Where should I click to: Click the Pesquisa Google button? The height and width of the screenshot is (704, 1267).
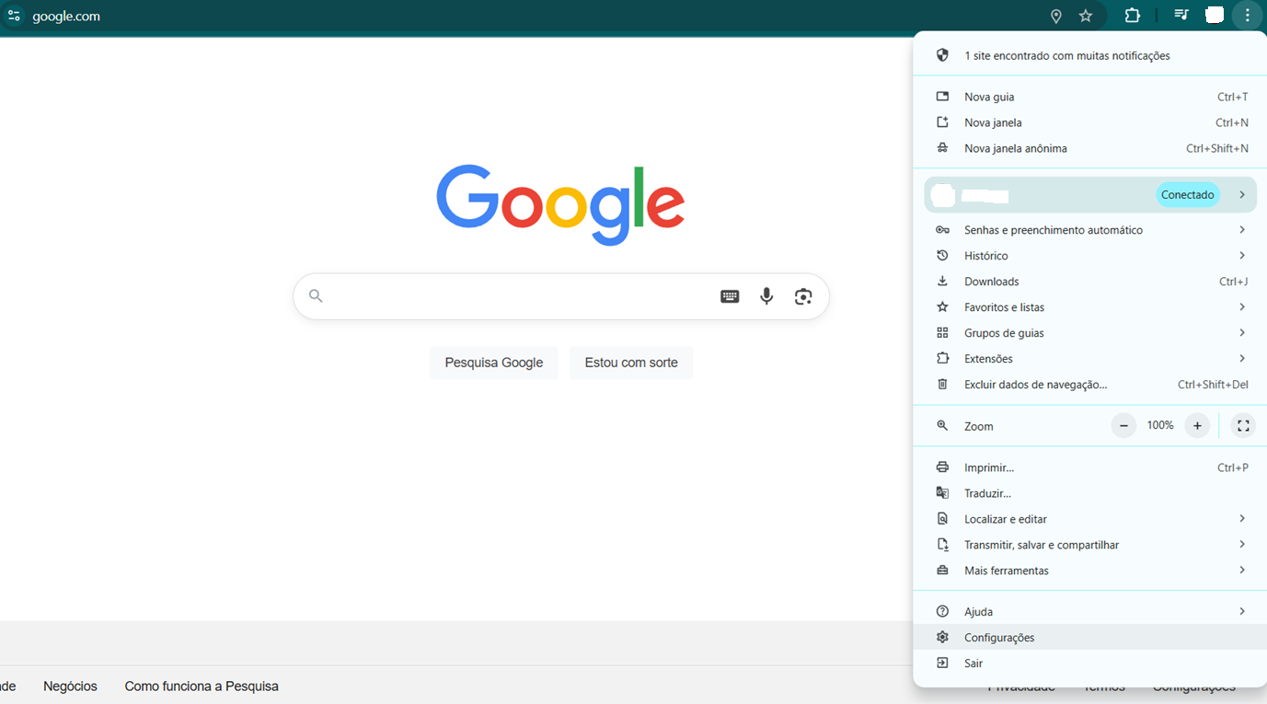point(494,363)
